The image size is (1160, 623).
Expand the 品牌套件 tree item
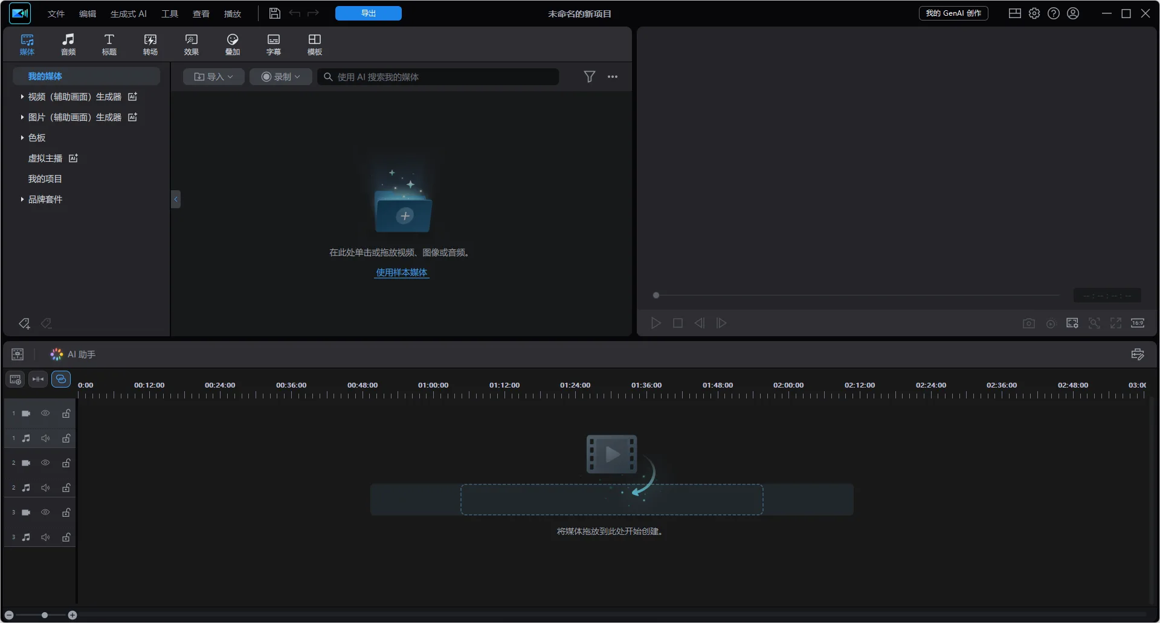[x=22, y=199]
